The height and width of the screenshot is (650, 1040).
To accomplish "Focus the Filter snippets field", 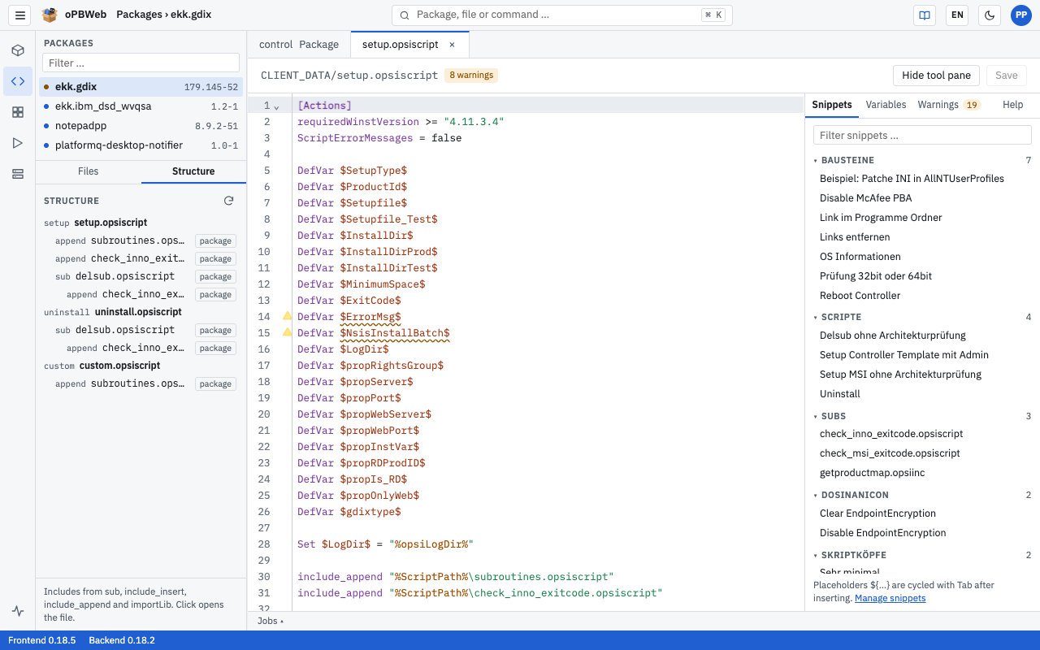I will coord(922,135).
